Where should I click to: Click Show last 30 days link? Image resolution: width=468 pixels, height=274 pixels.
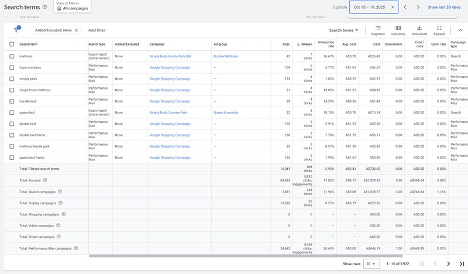click(x=444, y=7)
